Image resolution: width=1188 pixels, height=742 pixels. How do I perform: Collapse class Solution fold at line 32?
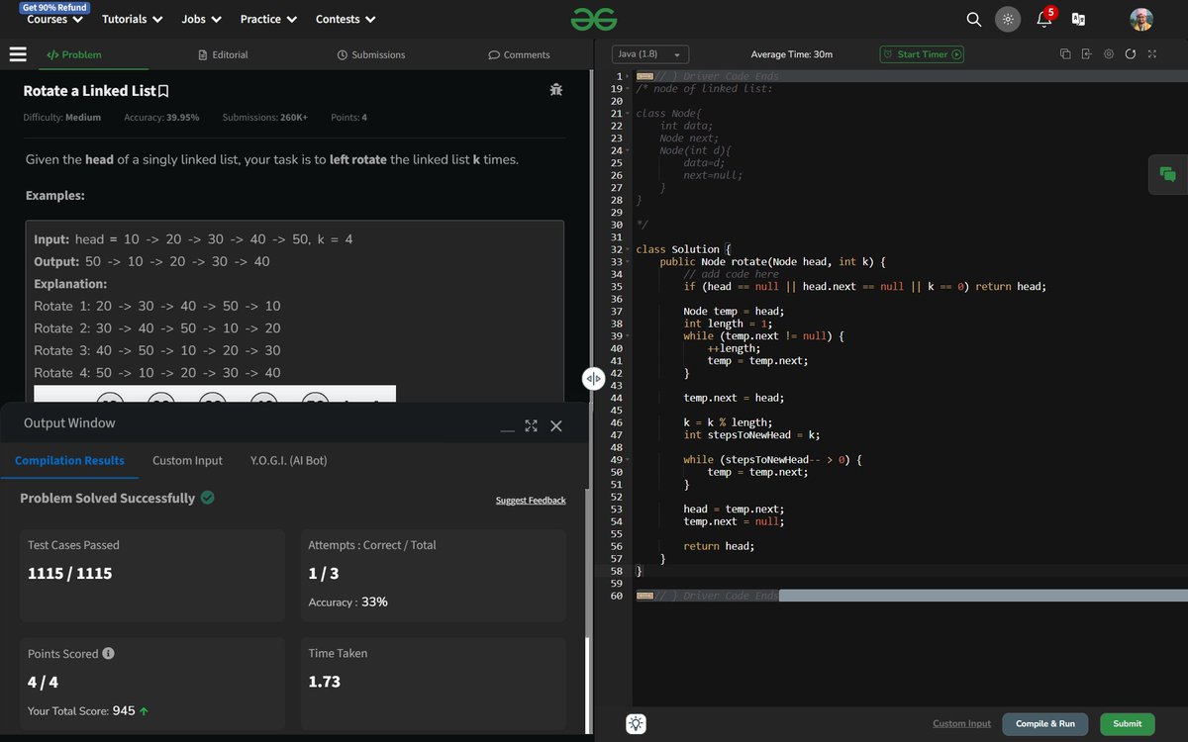coord(629,249)
